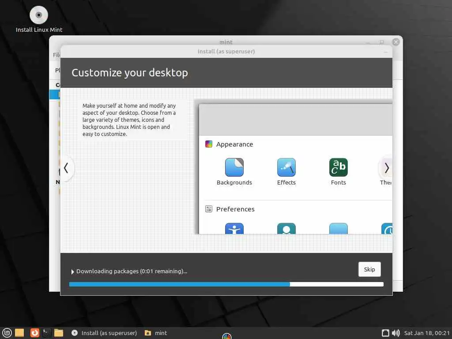Click the installation progress bar
Viewport: 452px width, 339px height.
pos(226,284)
